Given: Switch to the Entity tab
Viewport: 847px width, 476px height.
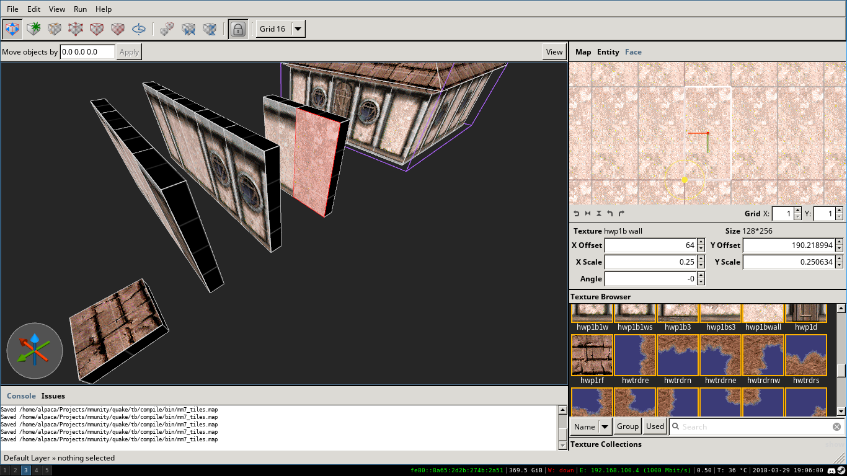Looking at the screenshot, I should click(608, 52).
